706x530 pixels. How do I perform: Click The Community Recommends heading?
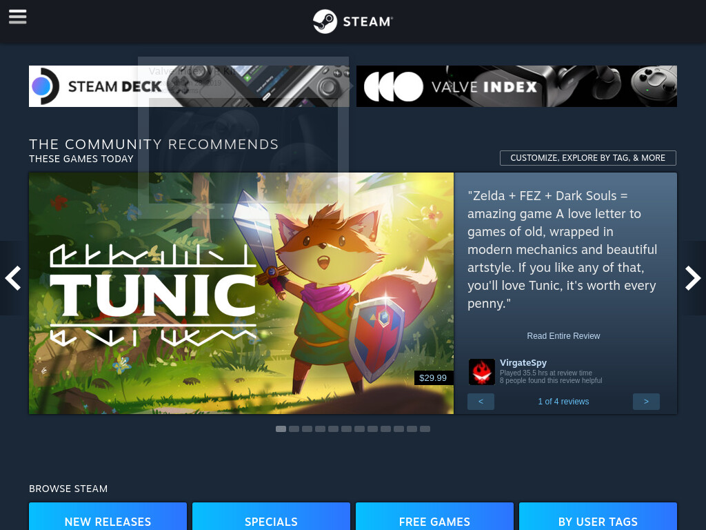tap(154, 144)
